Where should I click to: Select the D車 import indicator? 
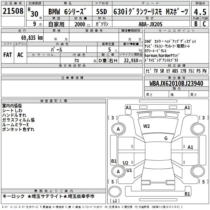click(103, 61)
